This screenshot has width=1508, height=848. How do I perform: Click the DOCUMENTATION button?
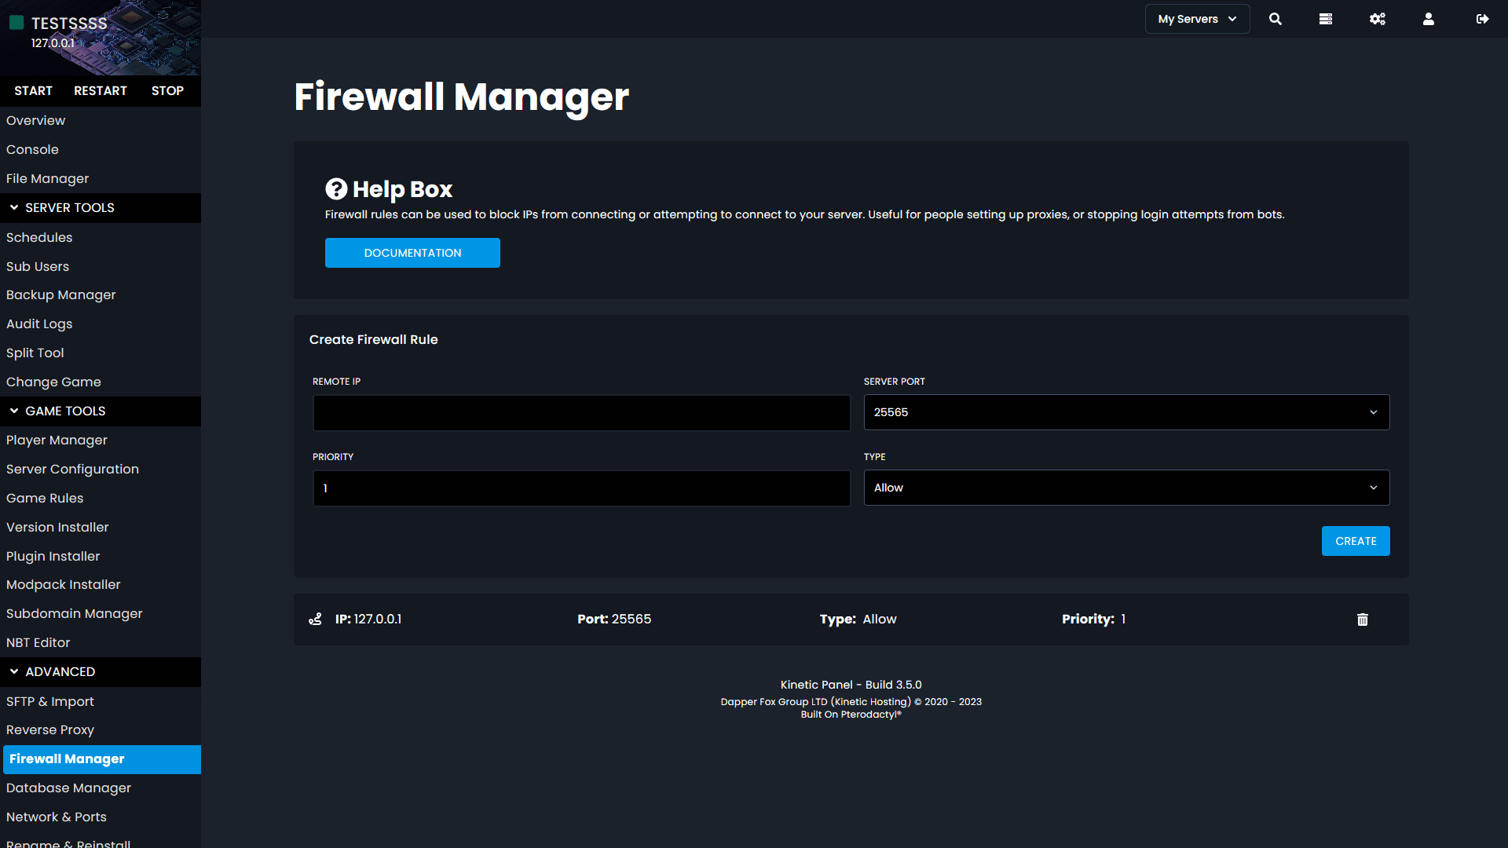(x=412, y=253)
